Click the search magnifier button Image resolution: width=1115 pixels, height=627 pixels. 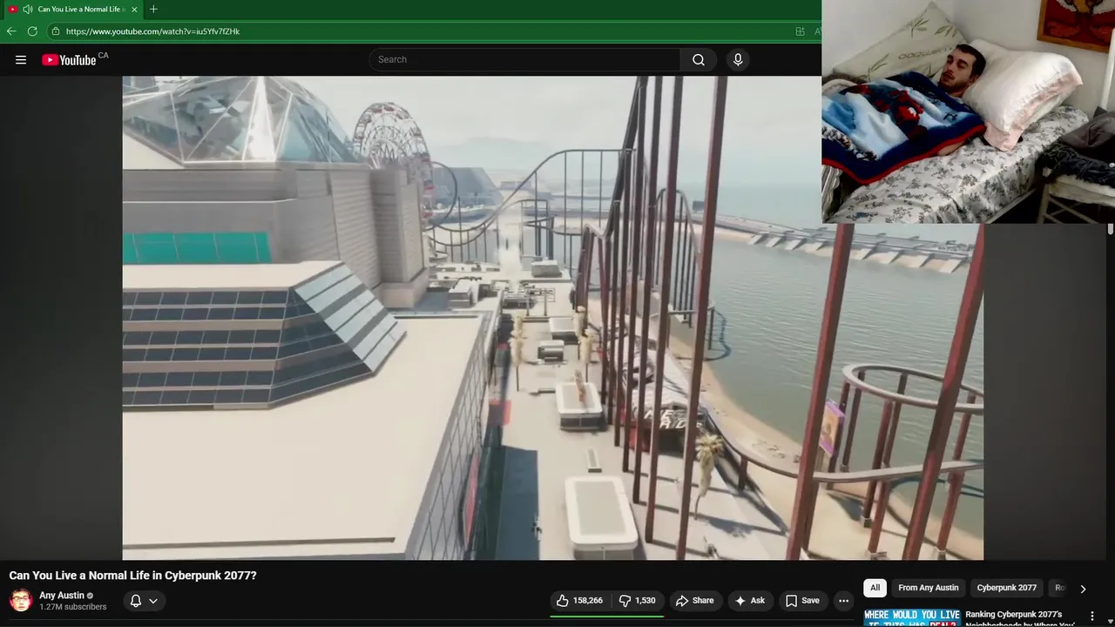pos(698,59)
